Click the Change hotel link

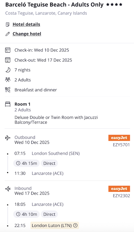pos(27,34)
